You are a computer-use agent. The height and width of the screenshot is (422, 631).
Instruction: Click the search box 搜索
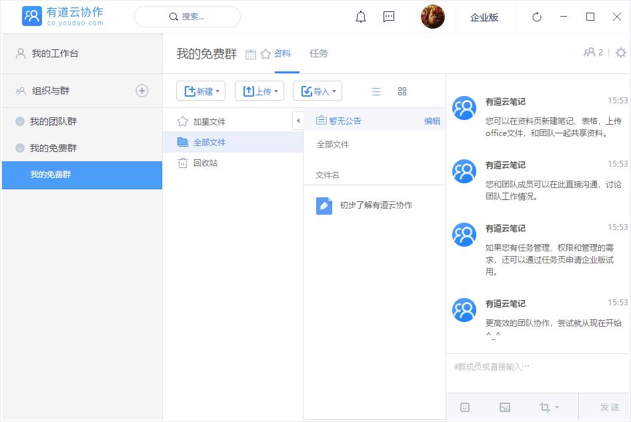tap(187, 17)
